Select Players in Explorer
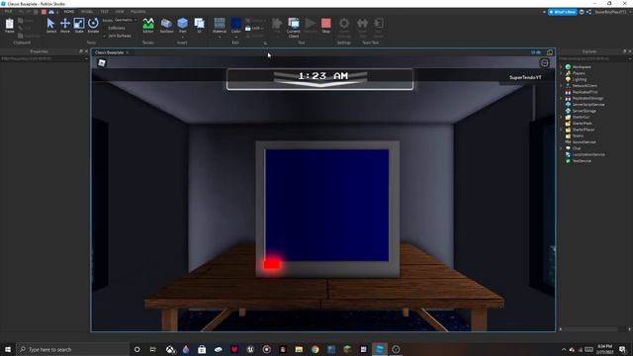 pyautogui.click(x=578, y=73)
